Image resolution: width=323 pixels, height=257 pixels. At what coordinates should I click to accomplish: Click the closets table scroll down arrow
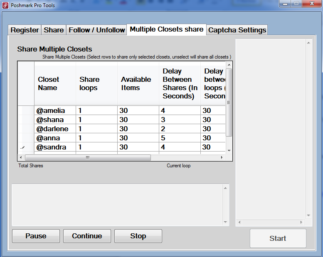coord(229,151)
